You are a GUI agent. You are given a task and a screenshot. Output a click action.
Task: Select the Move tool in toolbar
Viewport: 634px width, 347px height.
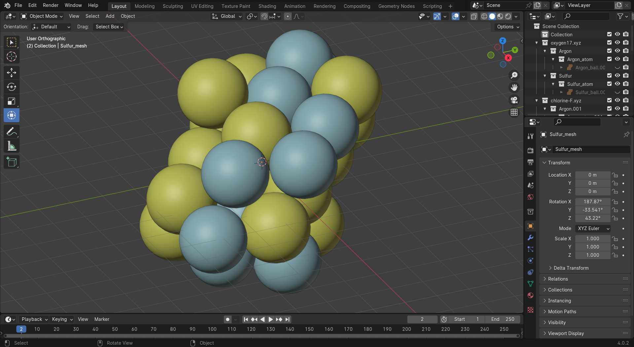(12, 73)
